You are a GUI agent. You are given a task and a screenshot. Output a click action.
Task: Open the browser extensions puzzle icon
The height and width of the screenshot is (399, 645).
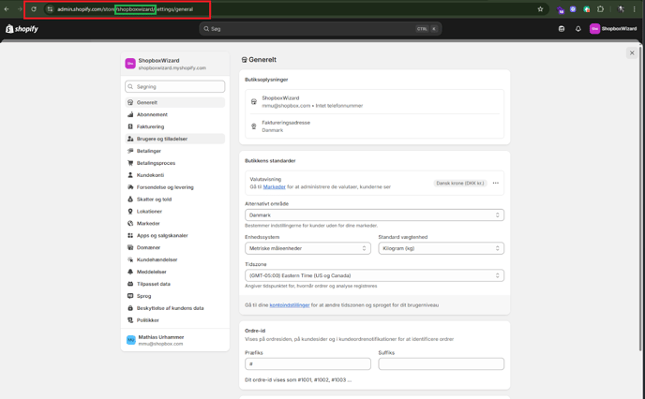pyautogui.click(x=601, y=9)
